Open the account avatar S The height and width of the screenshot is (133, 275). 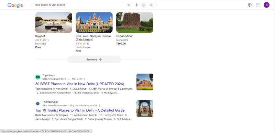(267, 5)
